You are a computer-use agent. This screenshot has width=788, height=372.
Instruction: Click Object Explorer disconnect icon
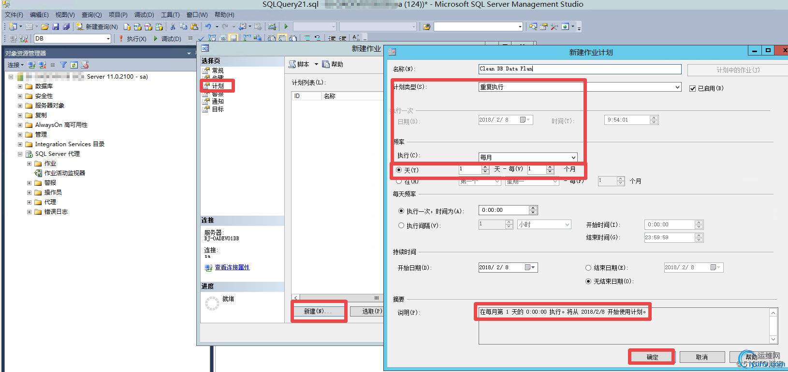tap(43, 65)
